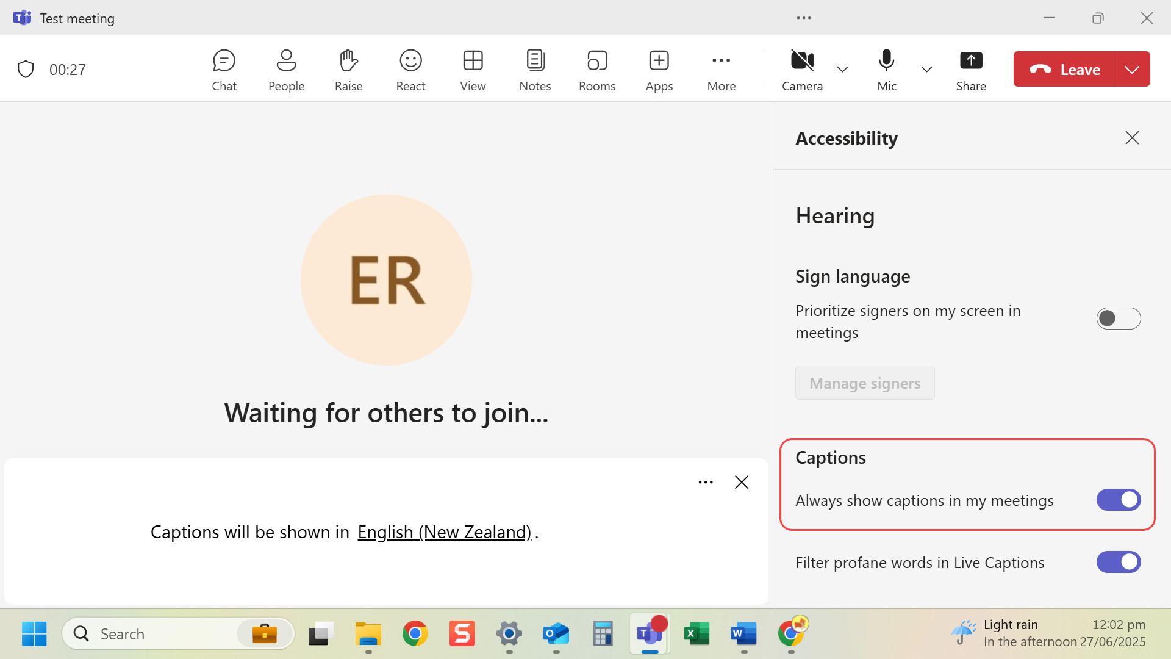
Task: Show the People list
Action: pos(286,70)
